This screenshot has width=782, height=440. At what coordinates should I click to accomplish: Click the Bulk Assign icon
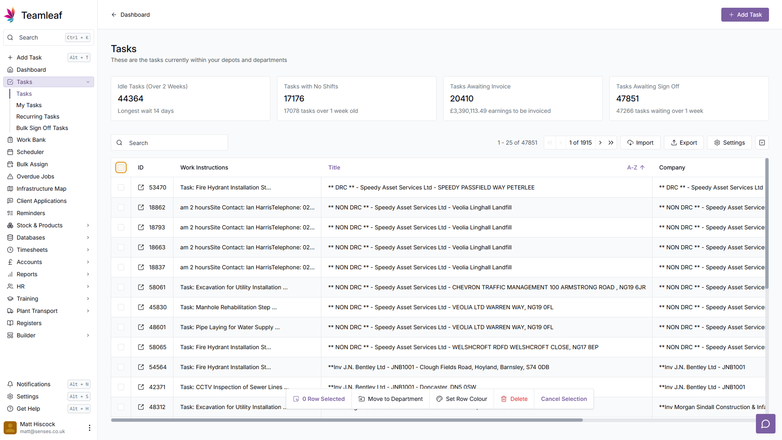click(10, 164)
